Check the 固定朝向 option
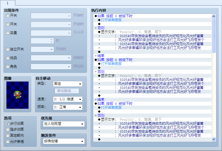This screenshot has width=222, height=151. tap(7, 135)
